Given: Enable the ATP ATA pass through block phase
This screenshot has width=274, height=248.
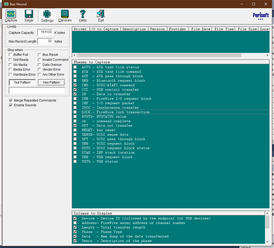Looking at the screenshot, I should click(x=75, y=76).
